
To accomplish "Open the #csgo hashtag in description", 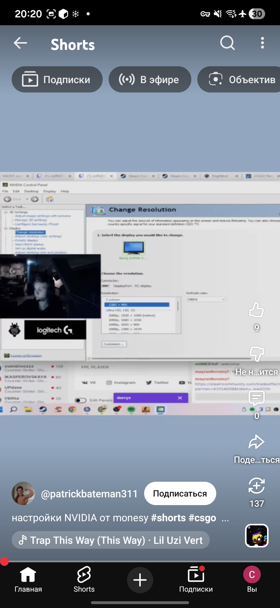I will coord(202,518).
